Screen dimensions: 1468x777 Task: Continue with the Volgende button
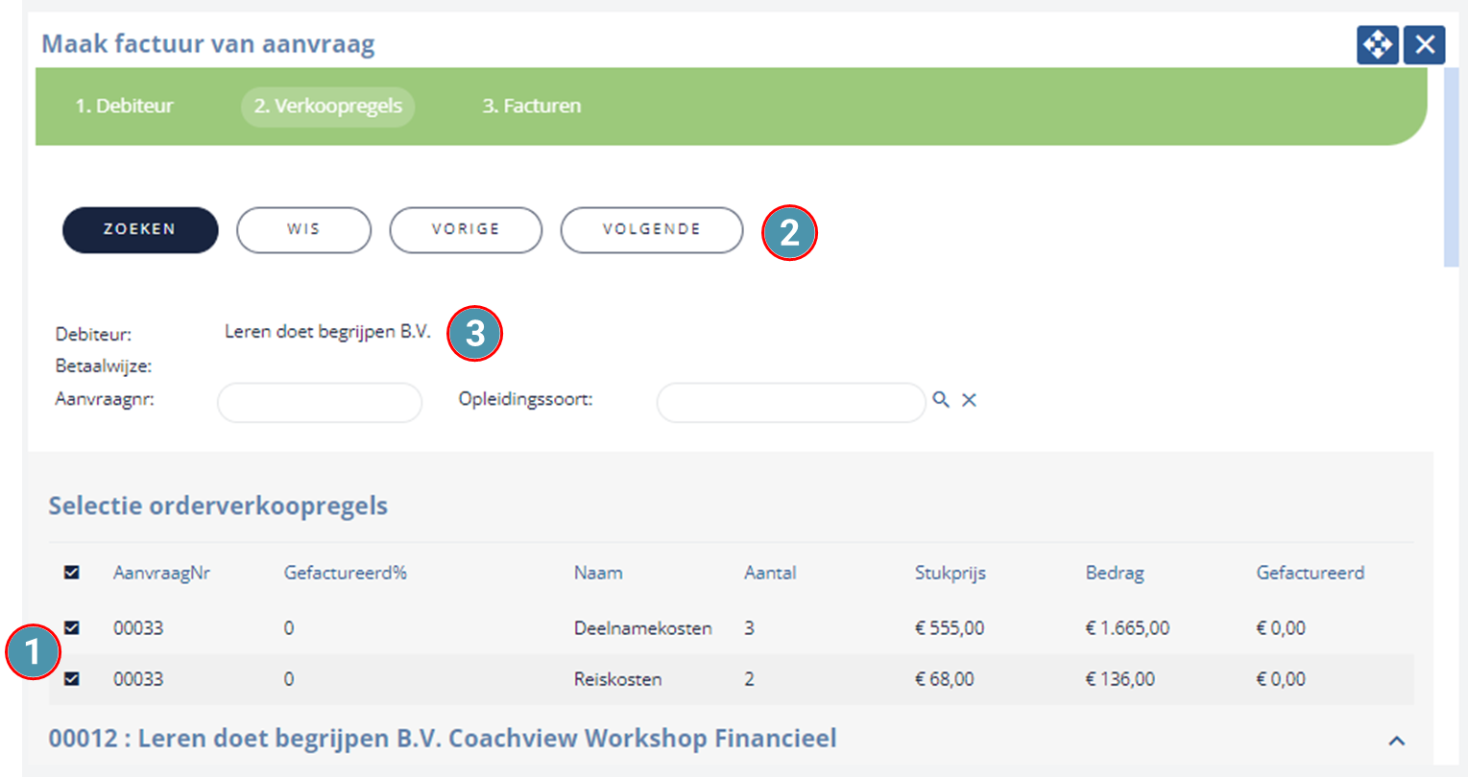pos(652,230)
